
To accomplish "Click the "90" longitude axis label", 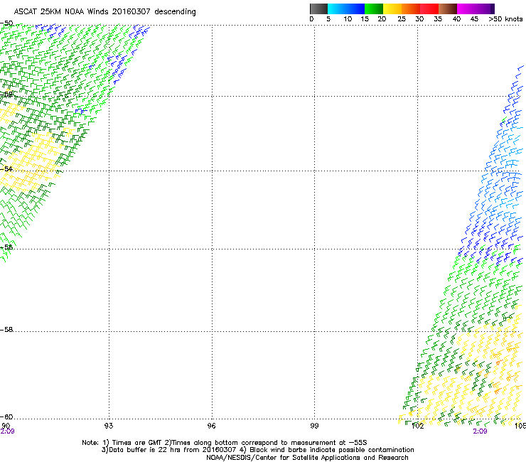I will 6,426.
